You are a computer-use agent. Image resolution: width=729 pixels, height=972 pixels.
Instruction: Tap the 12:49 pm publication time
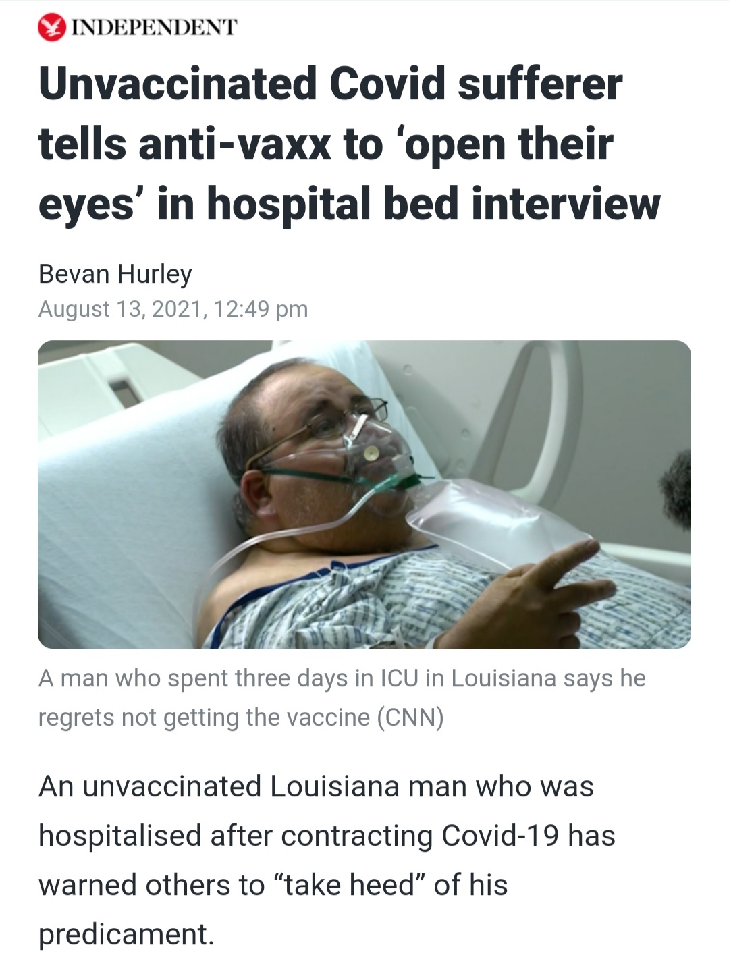[261, 309]
